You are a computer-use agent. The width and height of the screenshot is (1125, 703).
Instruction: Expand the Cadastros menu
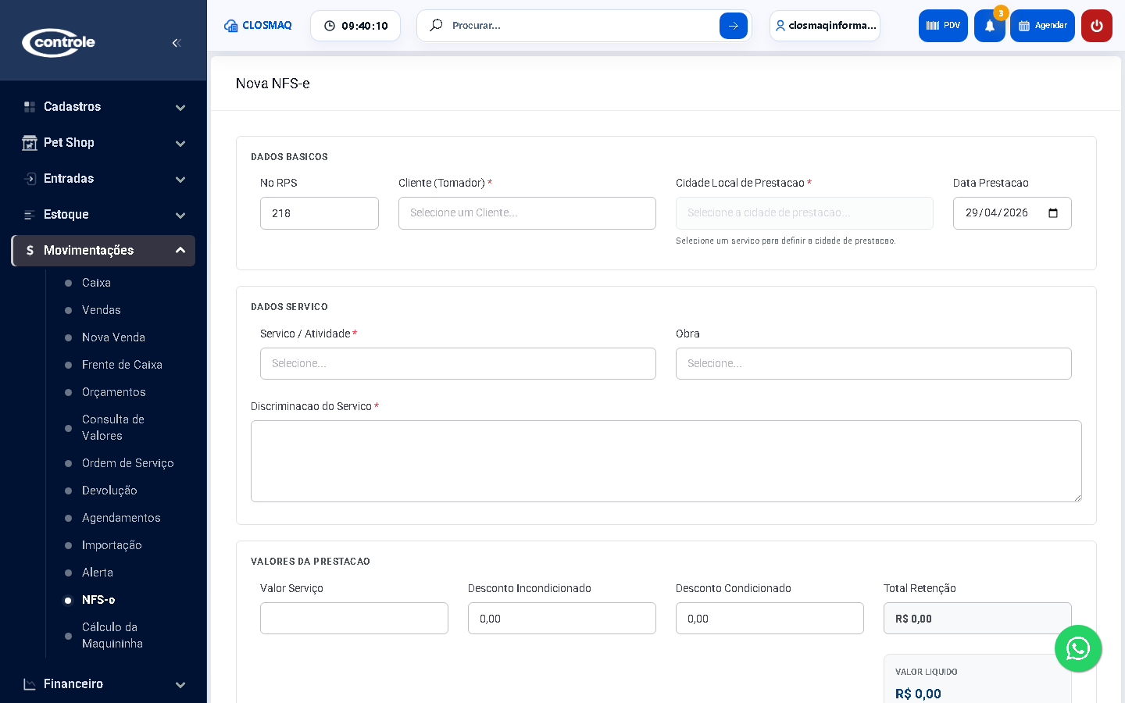click(x=103, y=107)
